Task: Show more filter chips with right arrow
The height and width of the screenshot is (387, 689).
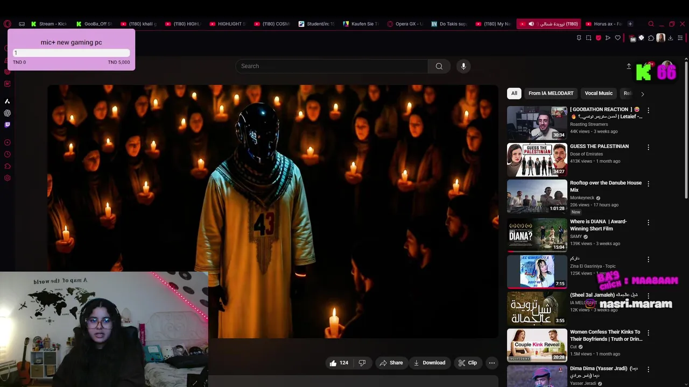Action: 642,94
